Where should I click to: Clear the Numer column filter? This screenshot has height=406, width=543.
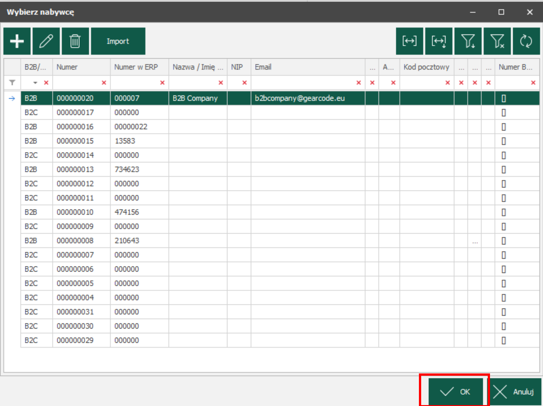pos(104,83)
